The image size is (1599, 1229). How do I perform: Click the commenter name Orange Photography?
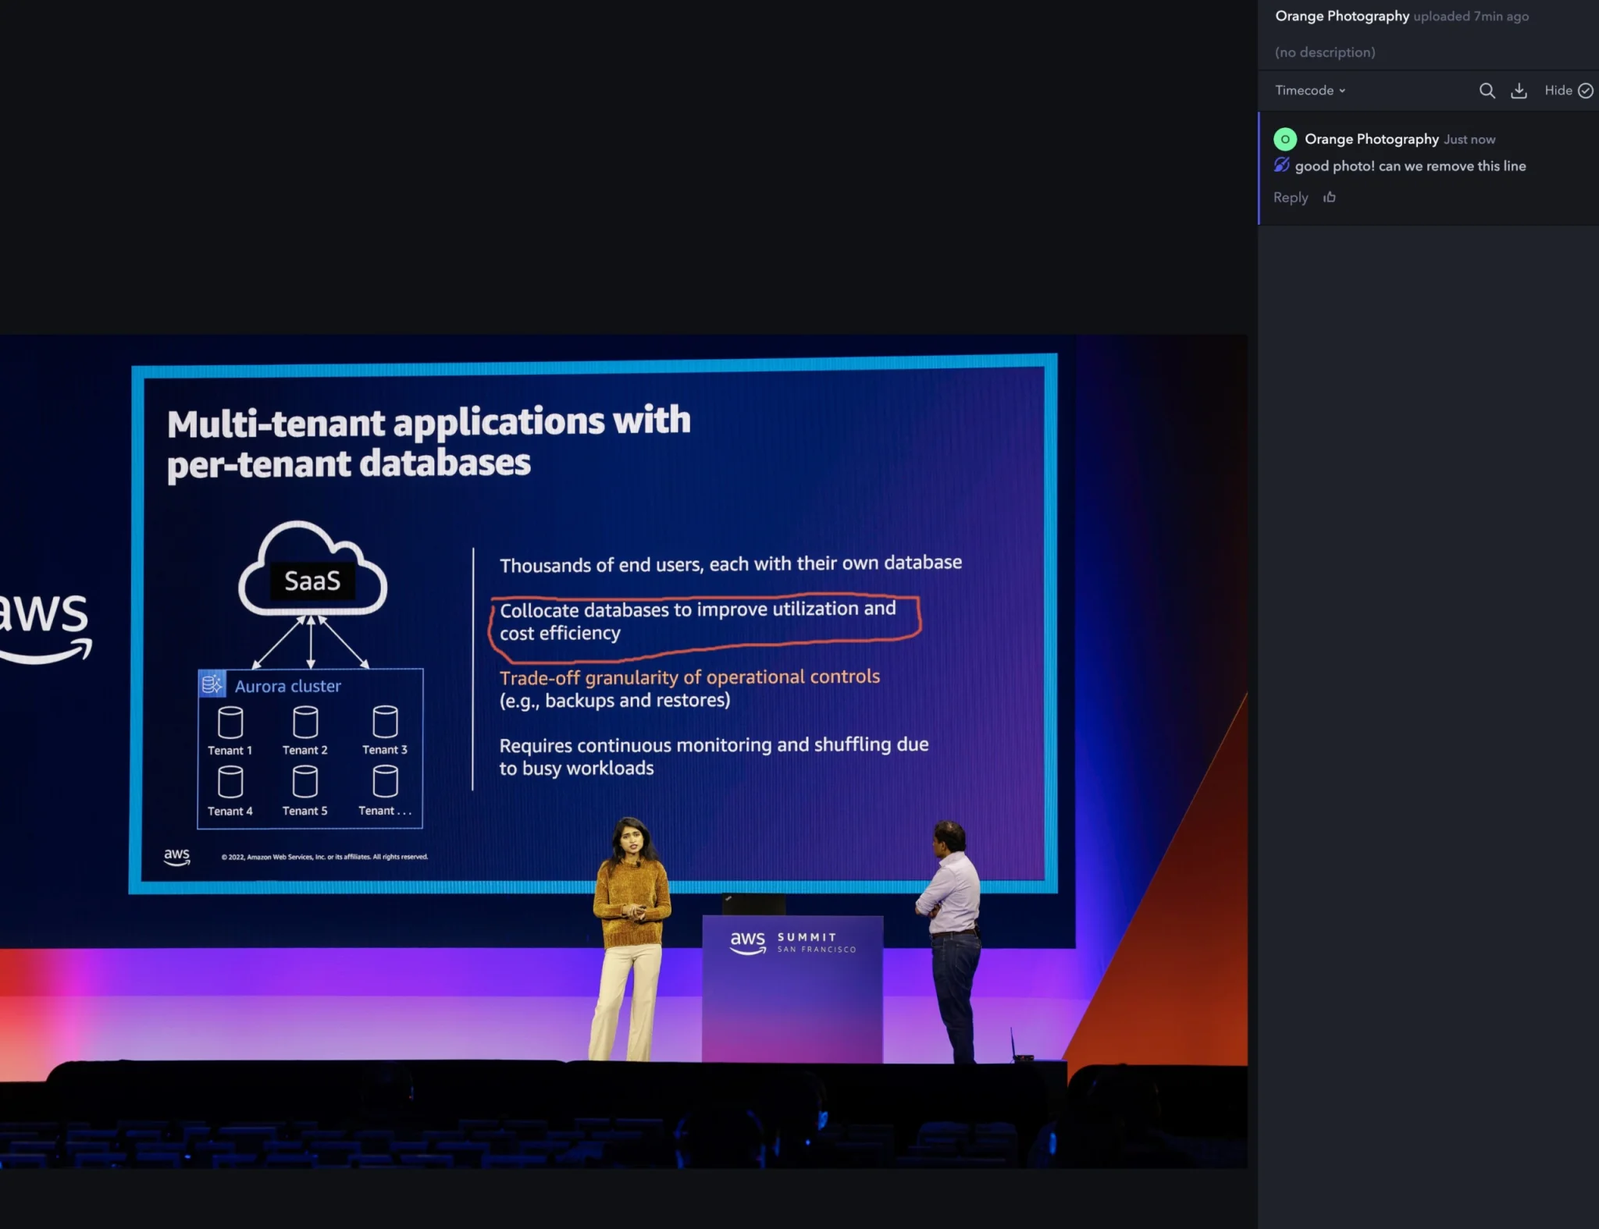1371,139
